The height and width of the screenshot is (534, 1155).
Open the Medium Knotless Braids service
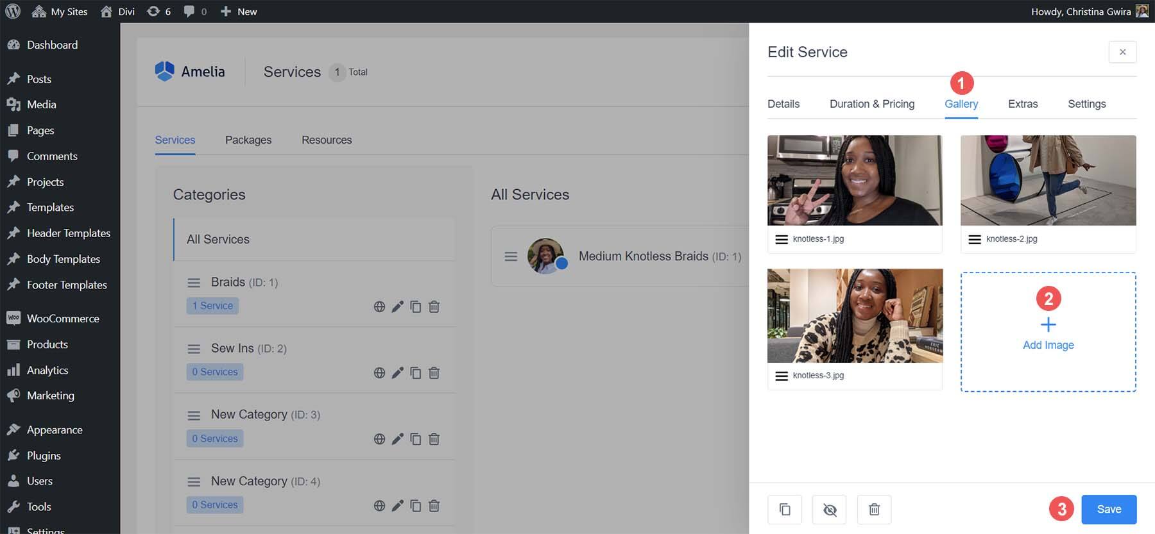coord(660,256)
